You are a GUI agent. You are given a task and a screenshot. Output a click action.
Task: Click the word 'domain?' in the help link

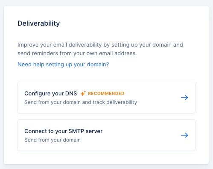pyautogui.click(x=98, y=65)
